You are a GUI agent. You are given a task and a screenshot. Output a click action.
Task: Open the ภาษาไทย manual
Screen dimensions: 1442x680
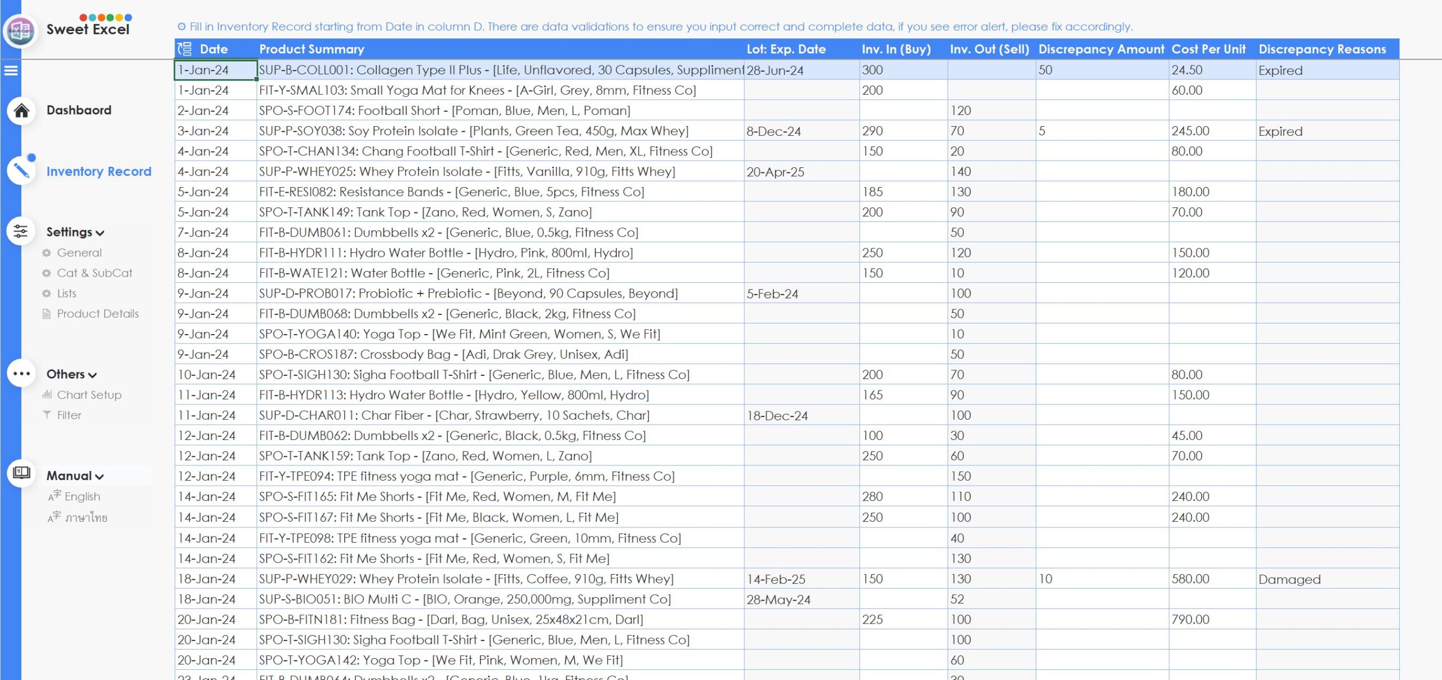[86, 517]
